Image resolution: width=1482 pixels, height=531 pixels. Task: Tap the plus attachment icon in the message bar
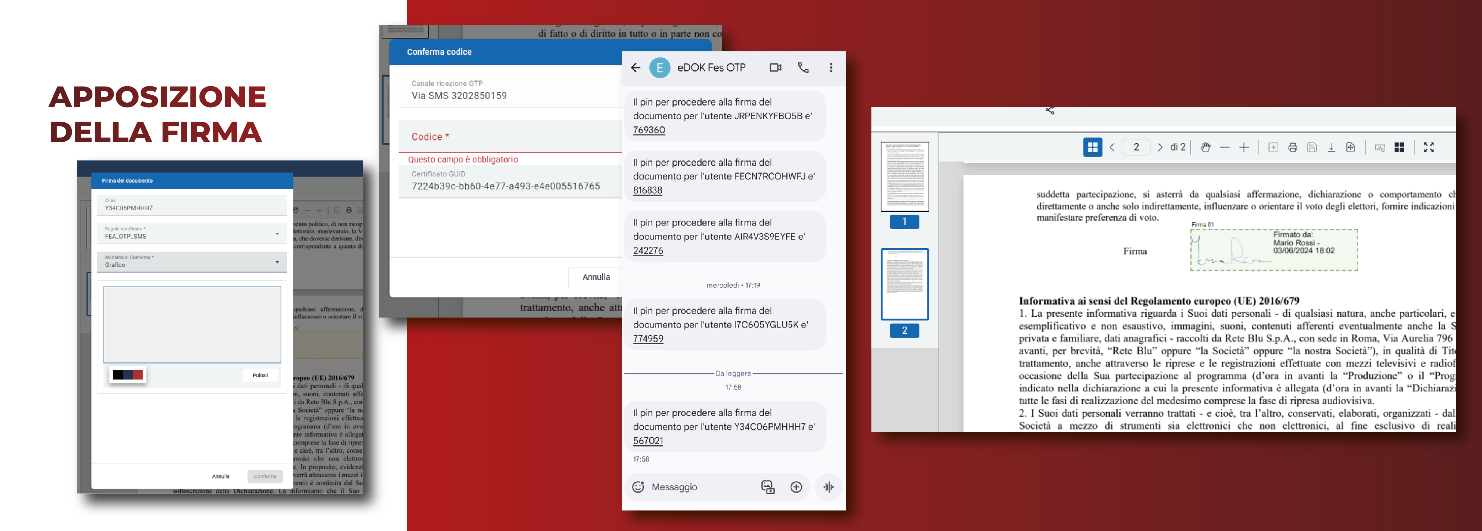(x=796, y=487)
